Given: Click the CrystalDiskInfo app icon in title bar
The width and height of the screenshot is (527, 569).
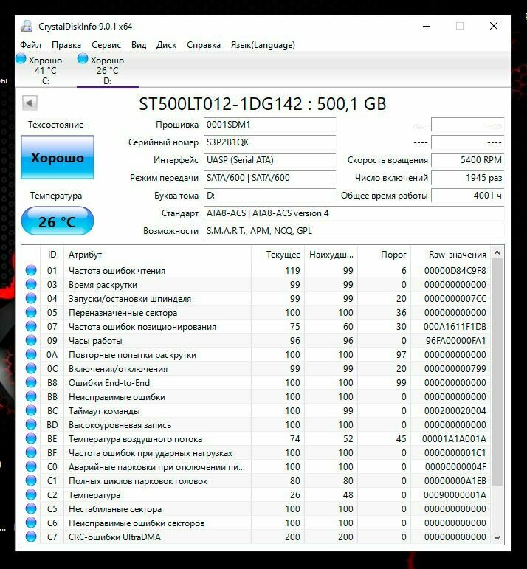Looking at the screenshot, I should click(27, 26).
